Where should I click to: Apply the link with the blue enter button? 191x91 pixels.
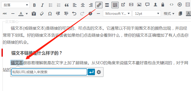pyautogui.click(x=91, y=72)
